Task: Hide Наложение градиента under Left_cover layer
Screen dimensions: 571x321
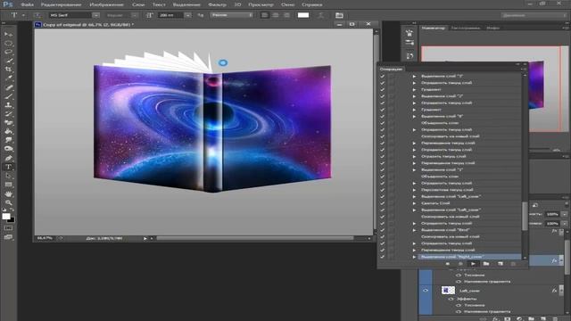Action: 459,312
